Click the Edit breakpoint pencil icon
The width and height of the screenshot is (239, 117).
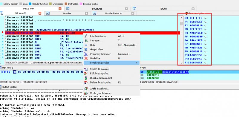click(x=86, y=74)
